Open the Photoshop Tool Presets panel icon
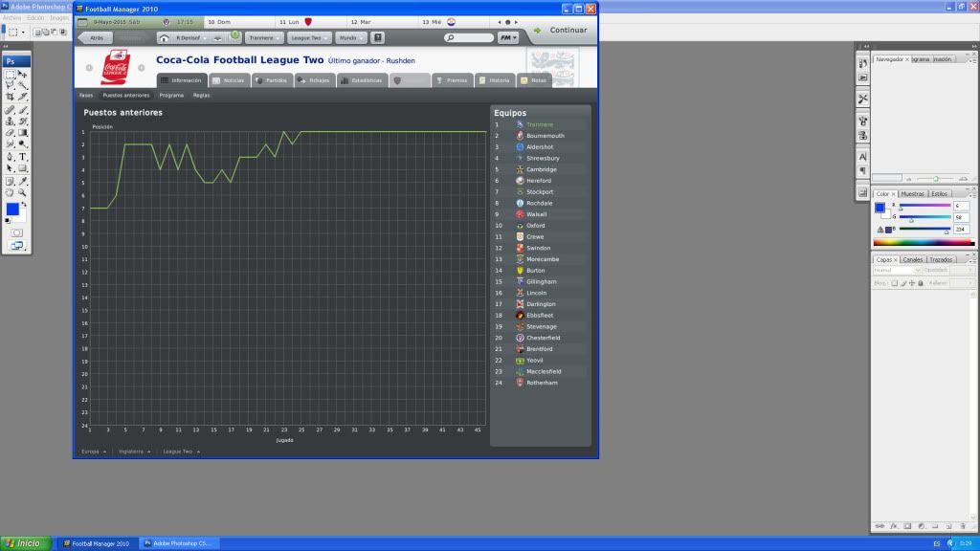This screenshot has width=980, height=551. click(862, 99)
